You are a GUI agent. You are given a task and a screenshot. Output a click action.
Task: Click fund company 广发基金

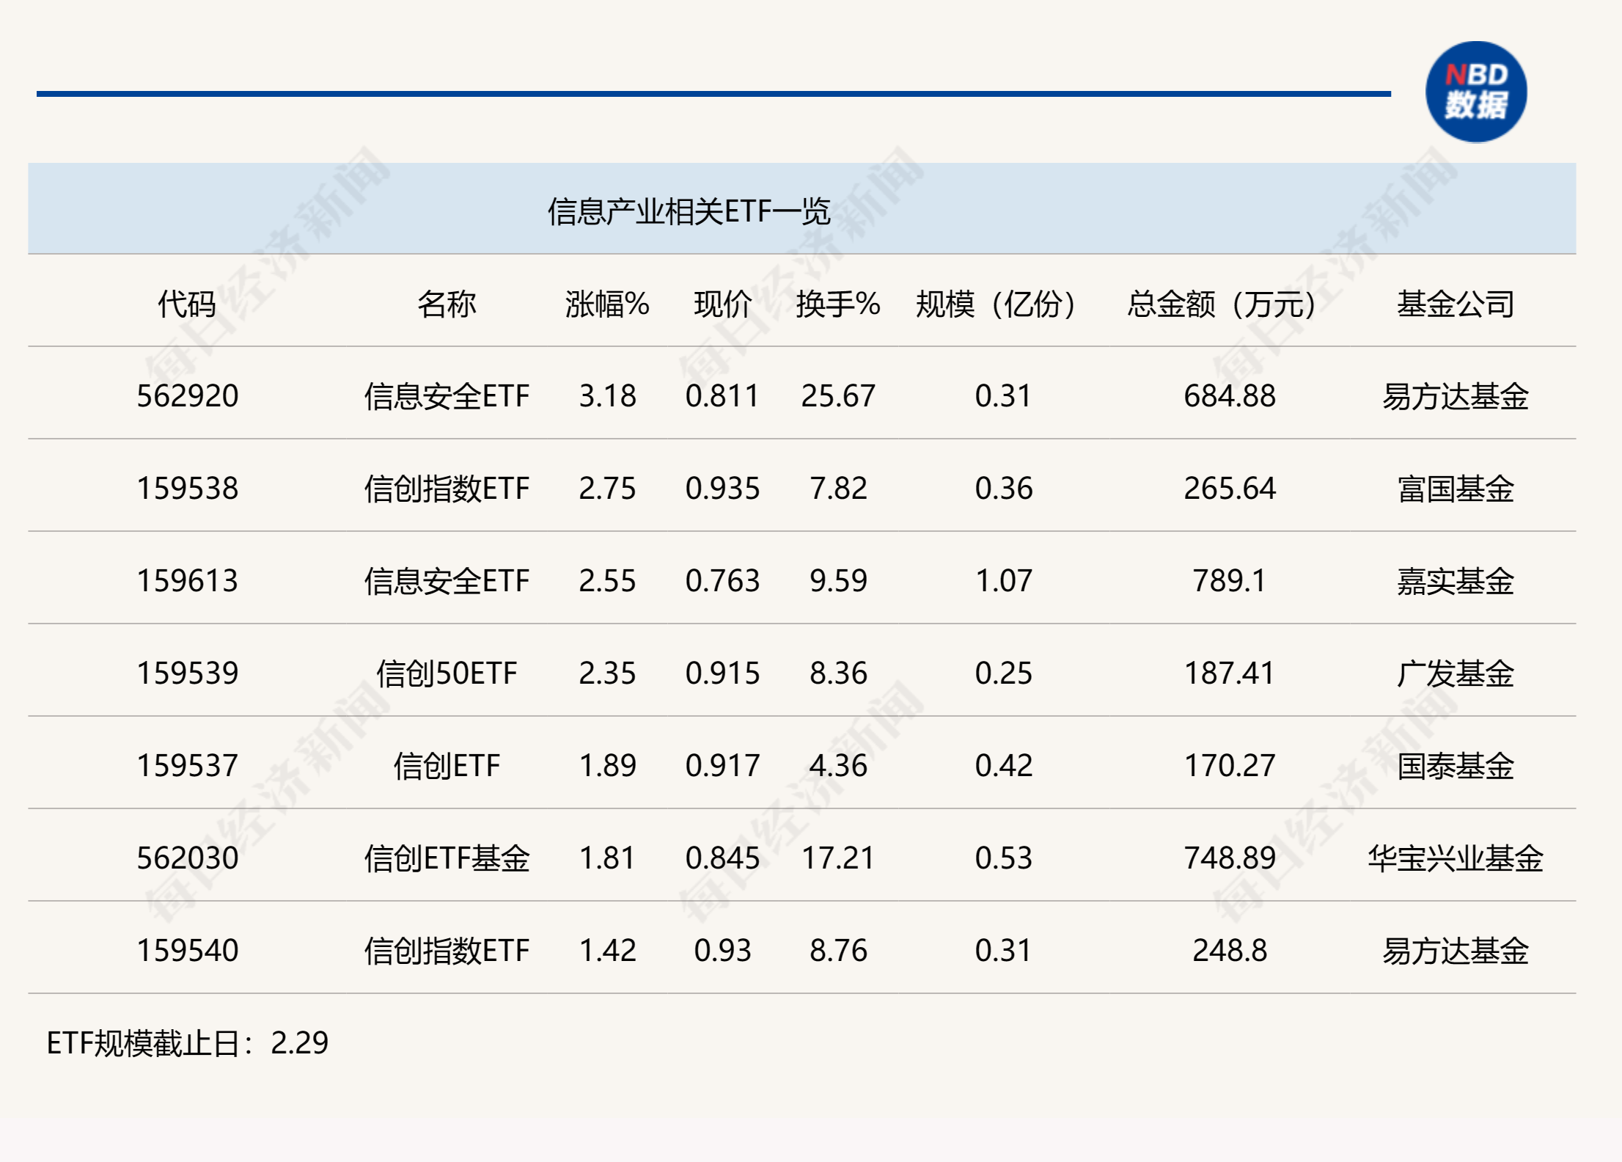click(1456, 673)
